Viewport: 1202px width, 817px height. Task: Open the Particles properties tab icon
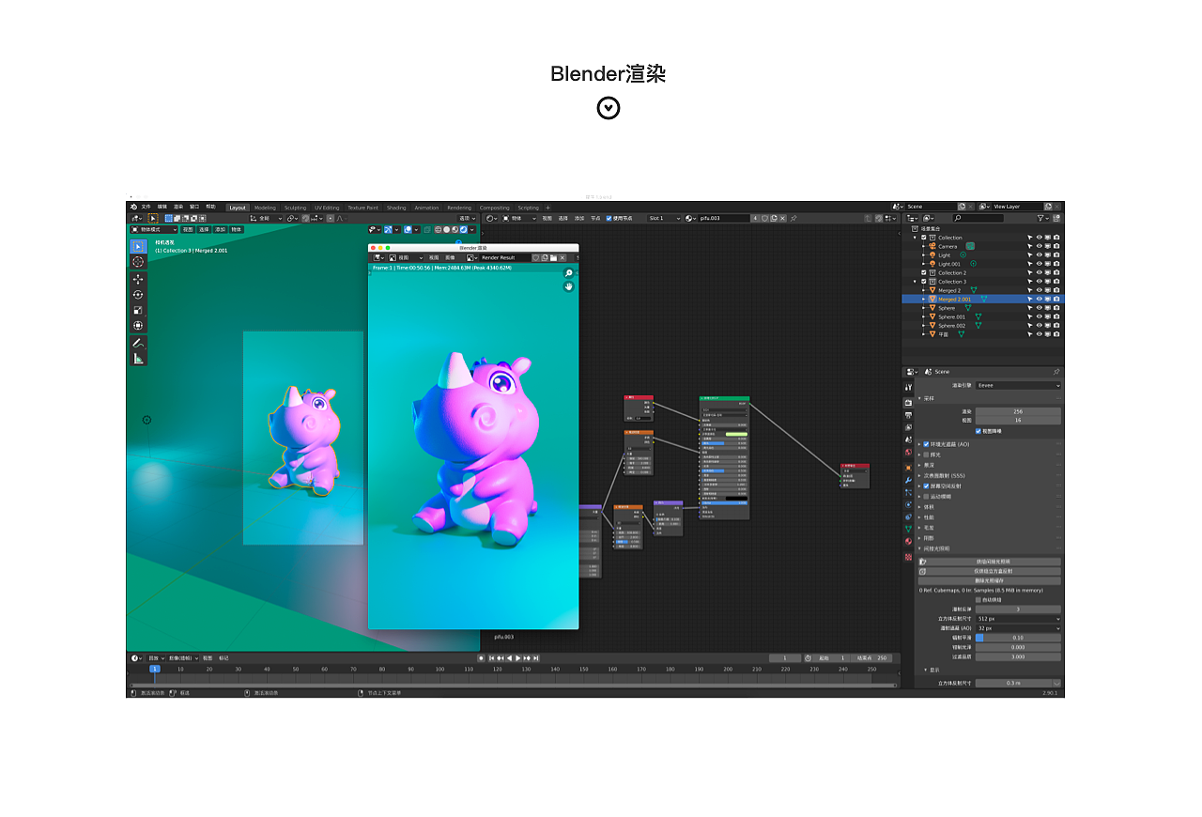tap(908, 492)
